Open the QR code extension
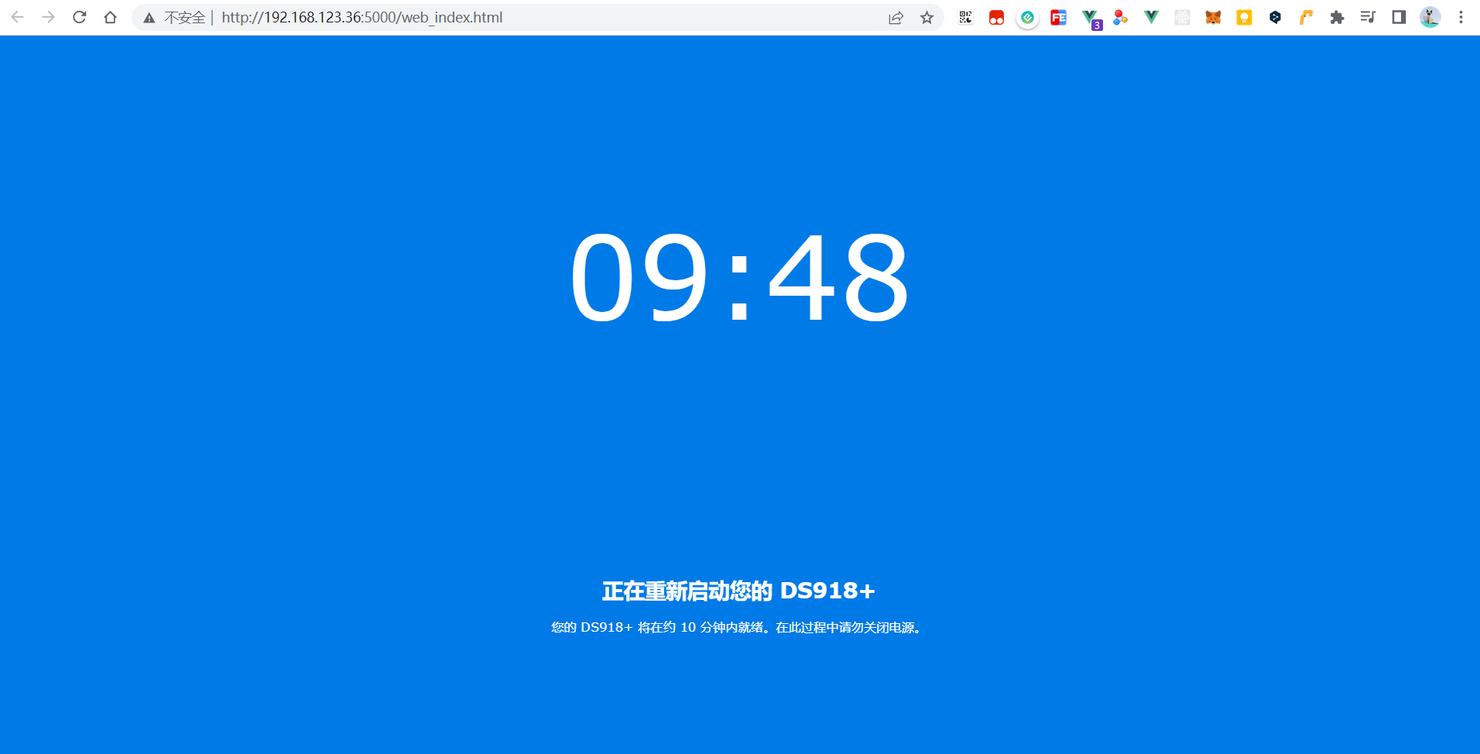 pyautogui.click(x=965, y=17)
